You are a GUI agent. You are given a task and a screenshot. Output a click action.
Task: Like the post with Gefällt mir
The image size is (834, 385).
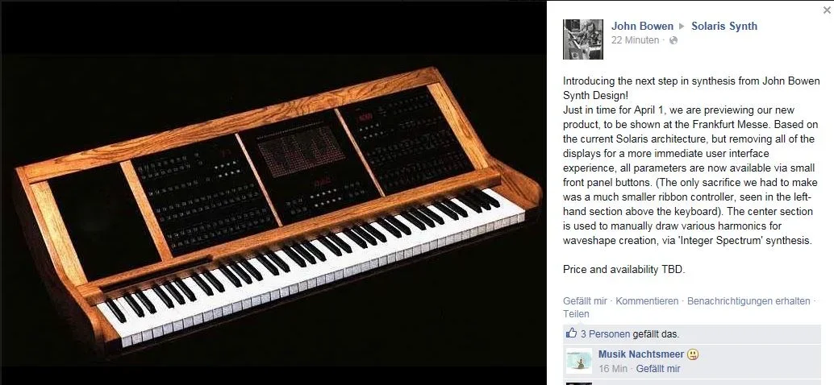coord(585,301)
